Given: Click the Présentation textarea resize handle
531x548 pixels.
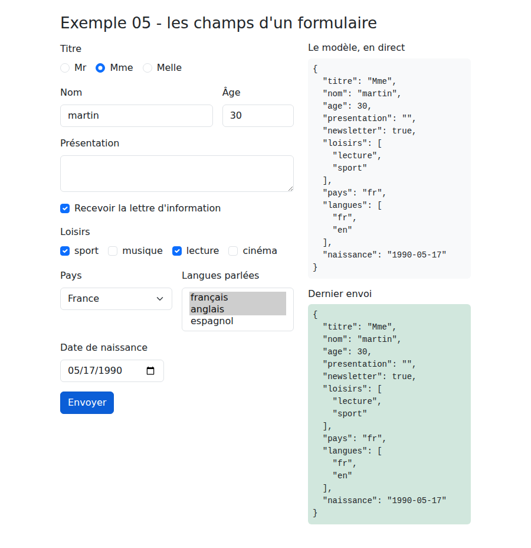Looking at the screenshot, I should click(x=290, y=189).
